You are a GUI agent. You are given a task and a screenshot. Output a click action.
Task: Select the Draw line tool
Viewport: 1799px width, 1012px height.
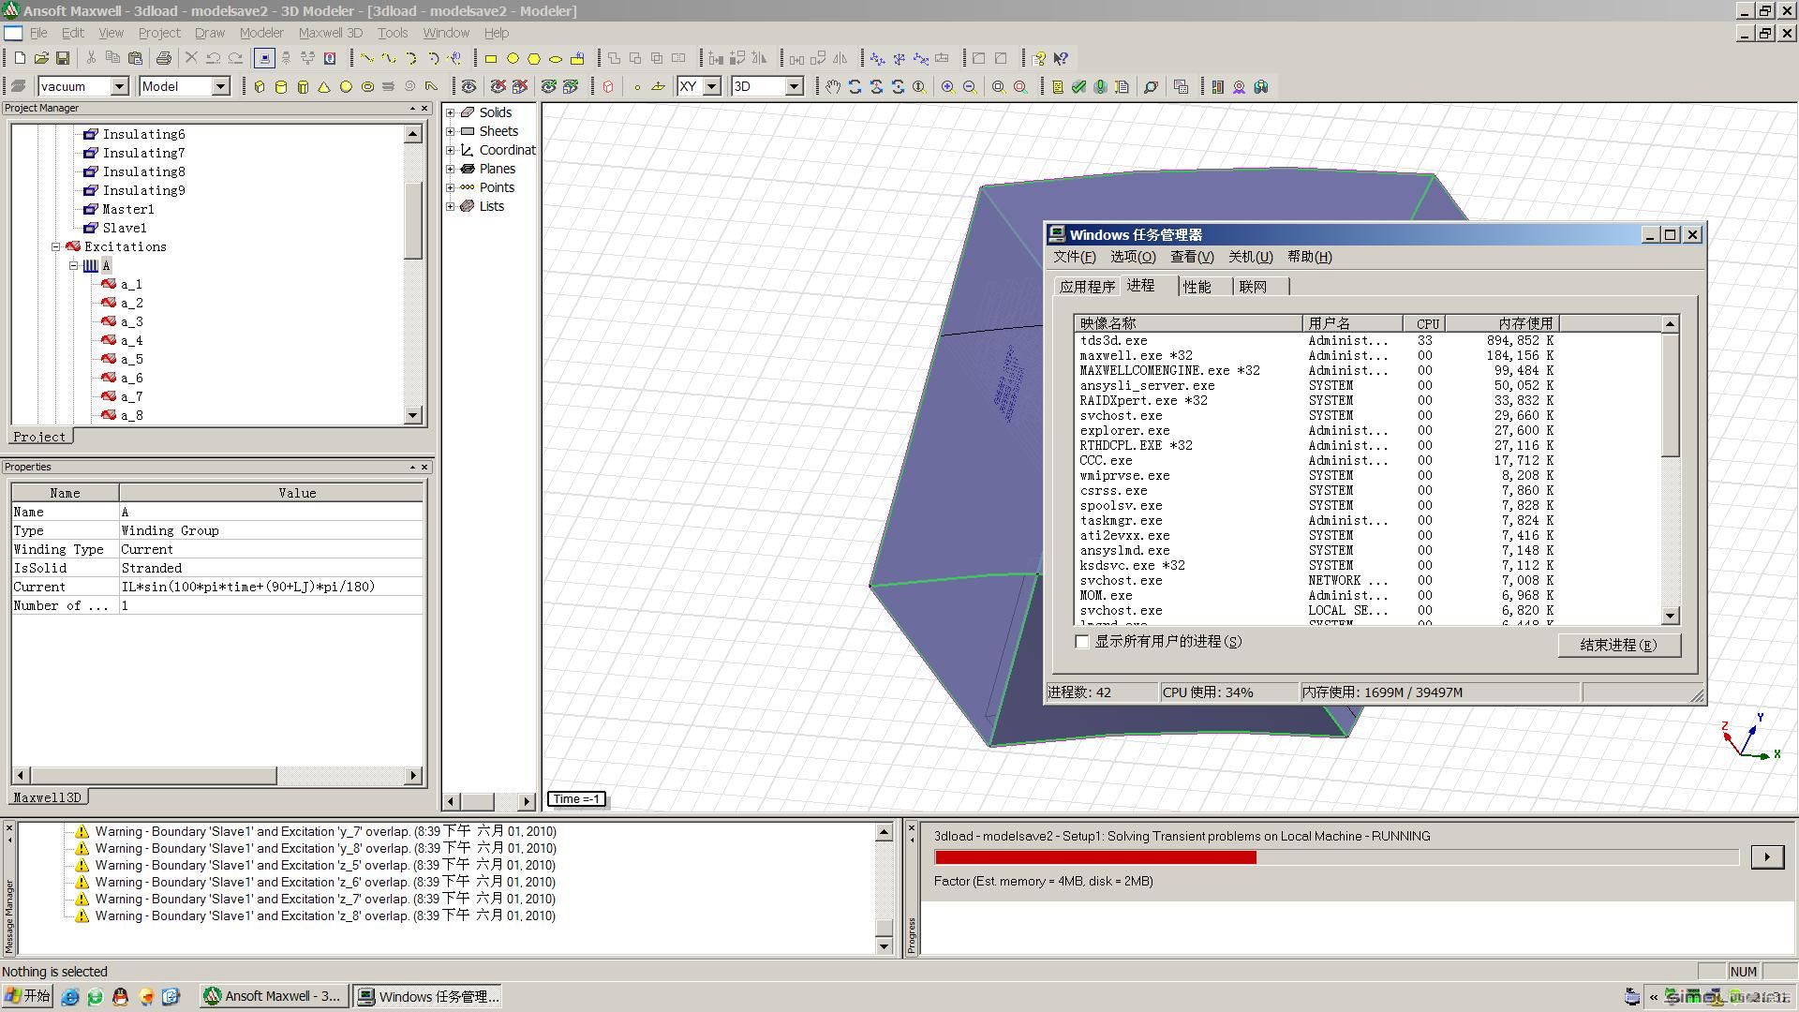coord(367,58)
